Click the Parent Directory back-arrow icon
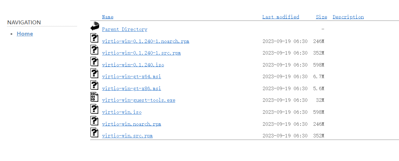Screen dimensions: 399x161 (x=95, y=26)
